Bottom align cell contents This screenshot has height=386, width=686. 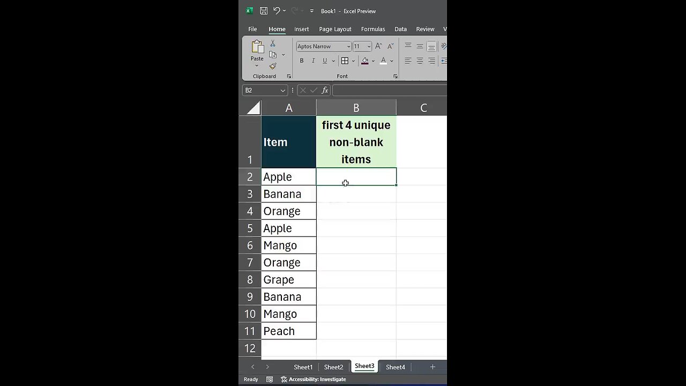point(431,47)
